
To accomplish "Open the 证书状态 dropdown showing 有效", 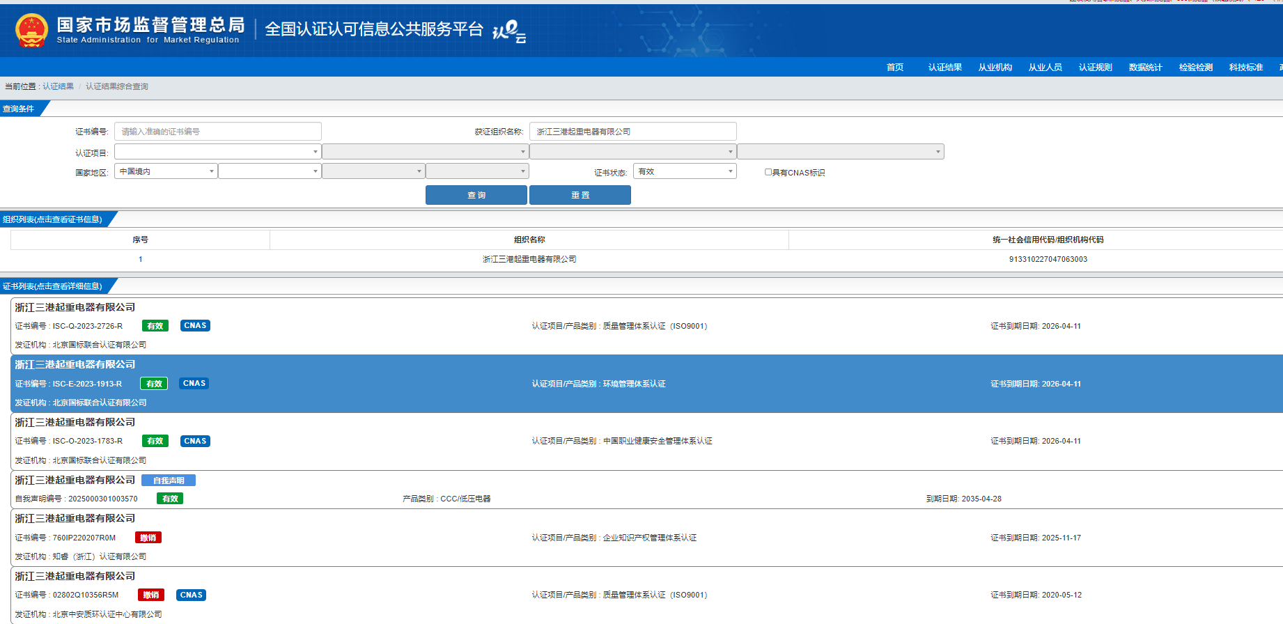I will coord(685,171).
